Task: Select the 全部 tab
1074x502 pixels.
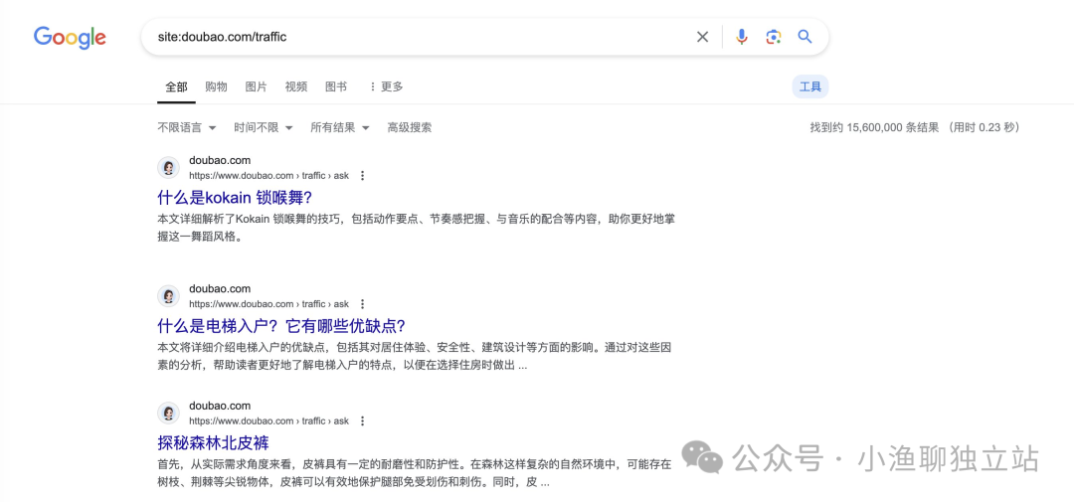Action: (176, 86)
